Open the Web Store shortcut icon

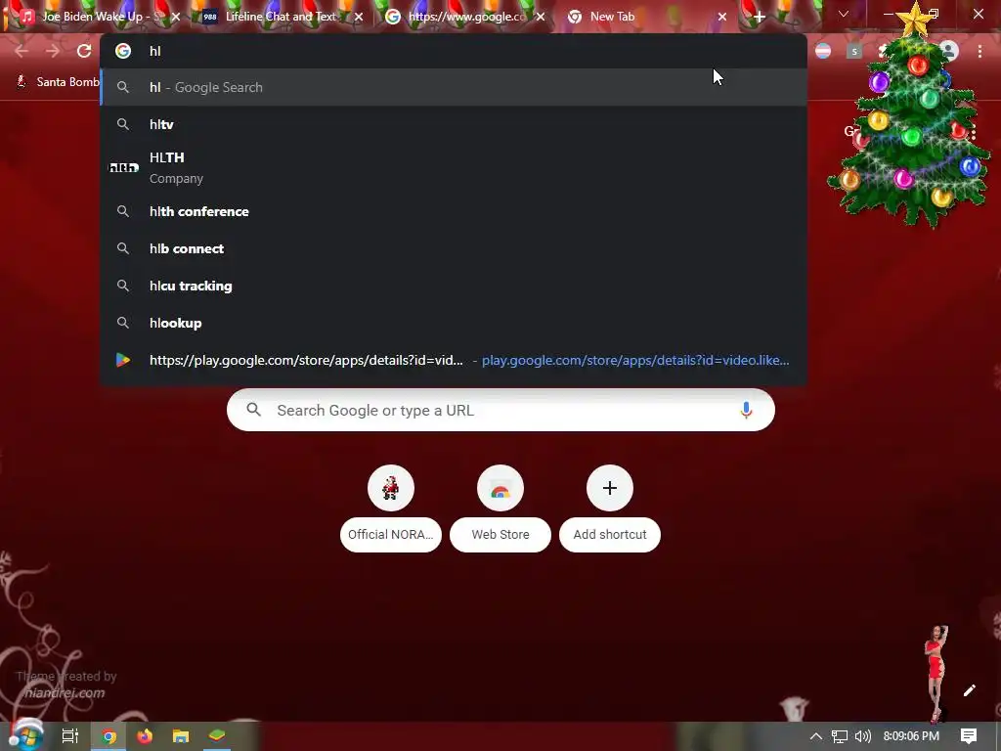click(x=500, y=488)
